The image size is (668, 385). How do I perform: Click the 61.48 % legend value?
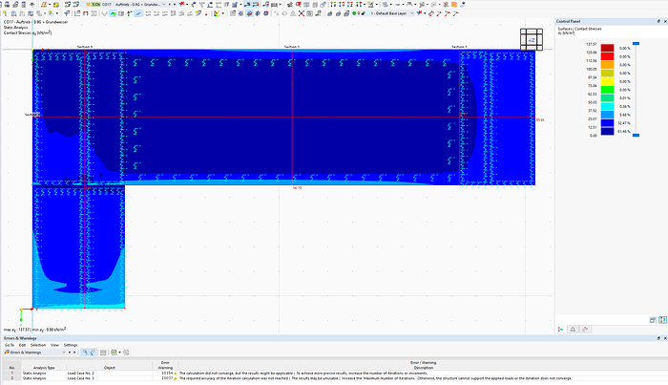(x=624, y=131)
